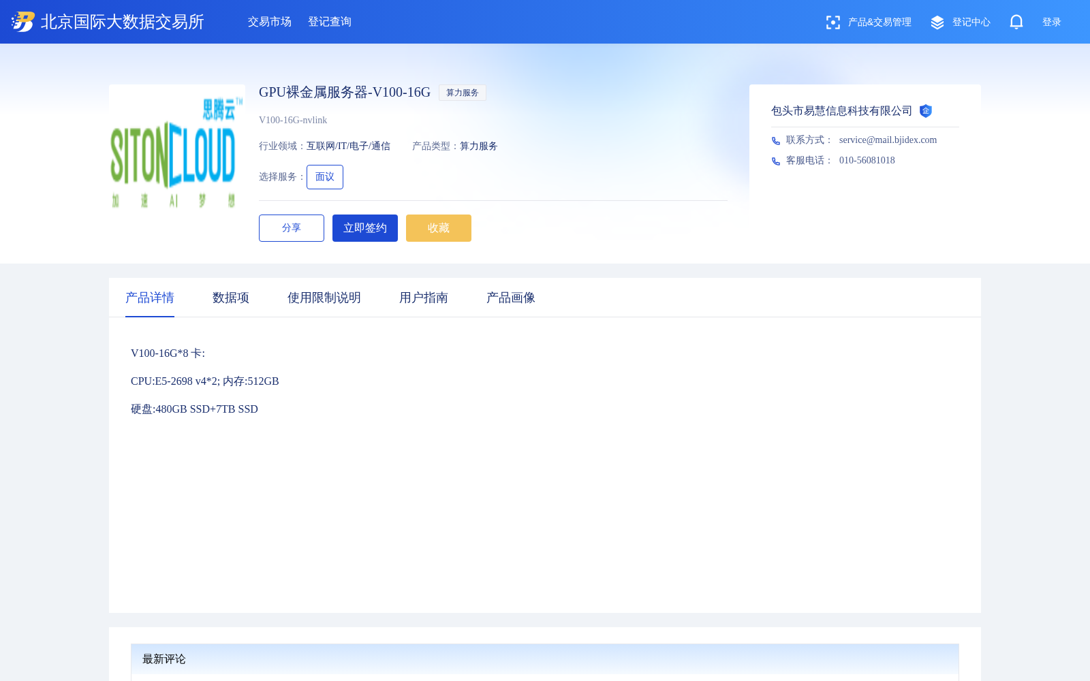Viewport: 1090px width, 681px height.
Task: Switch to the 产品详情 tab
Action: point(150,298)
